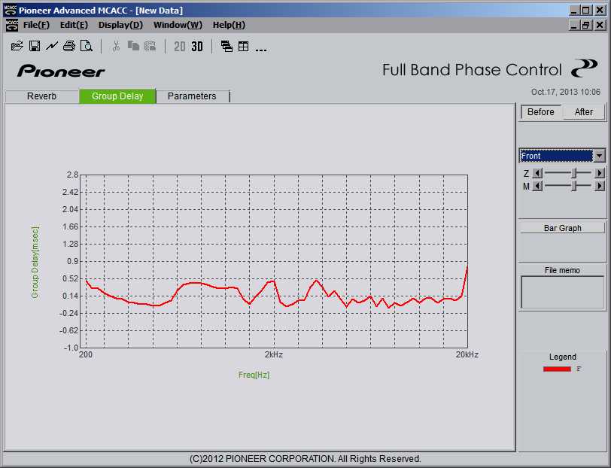Click the Full Band Phase Control heading
The image size is (611, 468).
(x=472, y=70)
